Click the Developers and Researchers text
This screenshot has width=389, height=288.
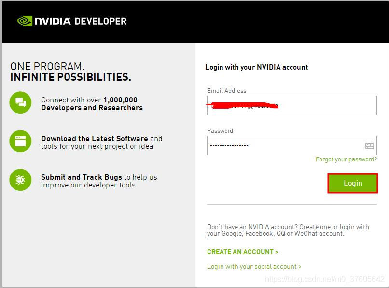(92, 108)
